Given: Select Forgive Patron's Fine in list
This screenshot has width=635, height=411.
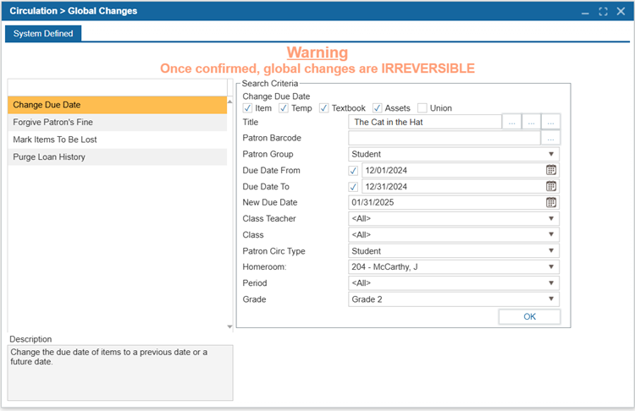Looking at the screenshot, I should 117,122.
